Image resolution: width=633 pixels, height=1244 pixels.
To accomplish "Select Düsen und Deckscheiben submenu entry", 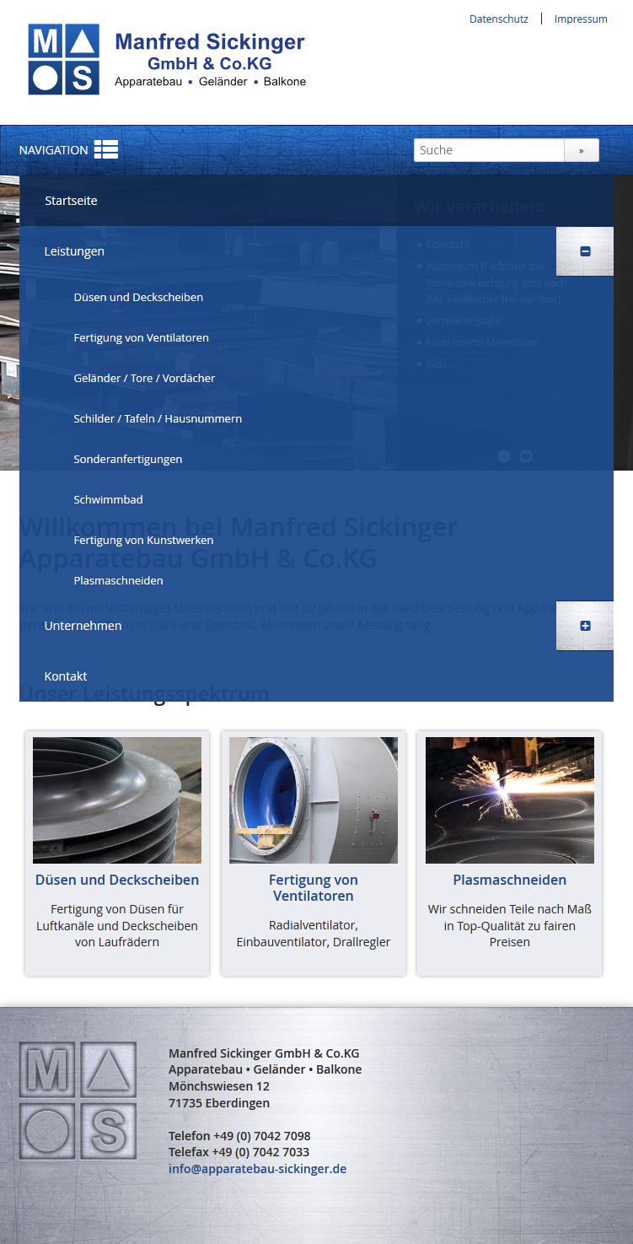I will point(138,297).
